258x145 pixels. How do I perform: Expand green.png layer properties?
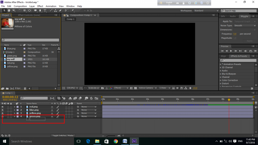pos(15,116)
